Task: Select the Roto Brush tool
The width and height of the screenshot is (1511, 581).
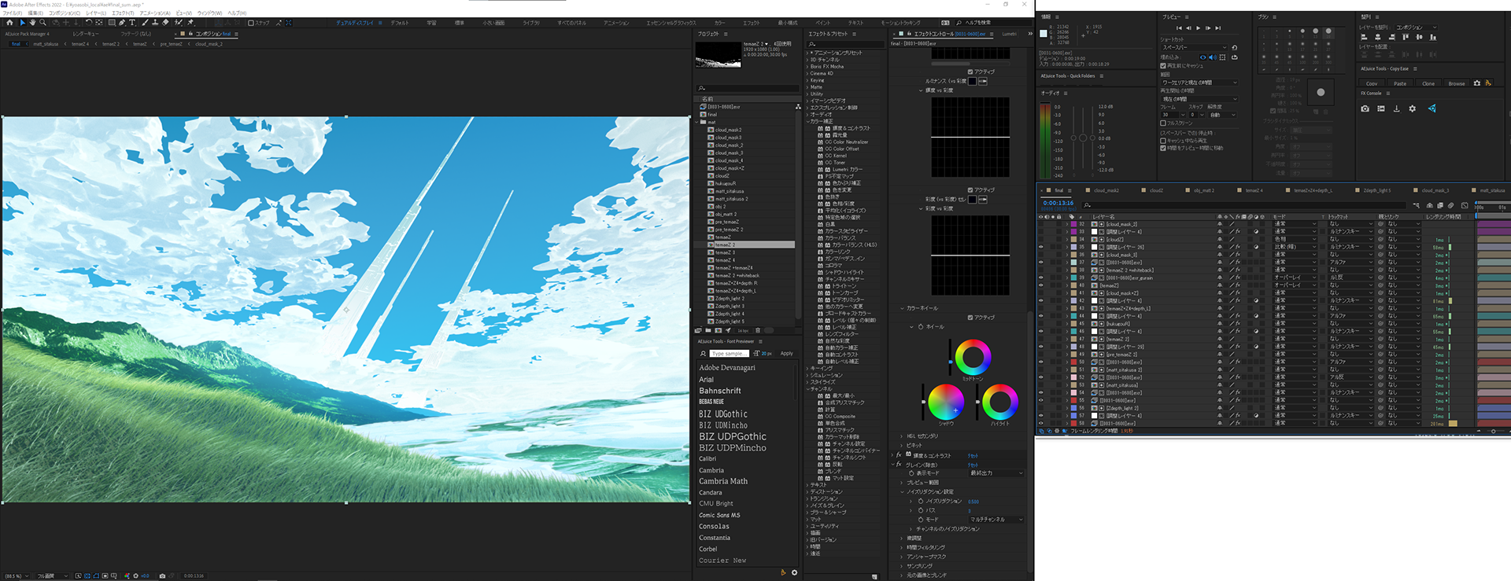Action: 178,23
